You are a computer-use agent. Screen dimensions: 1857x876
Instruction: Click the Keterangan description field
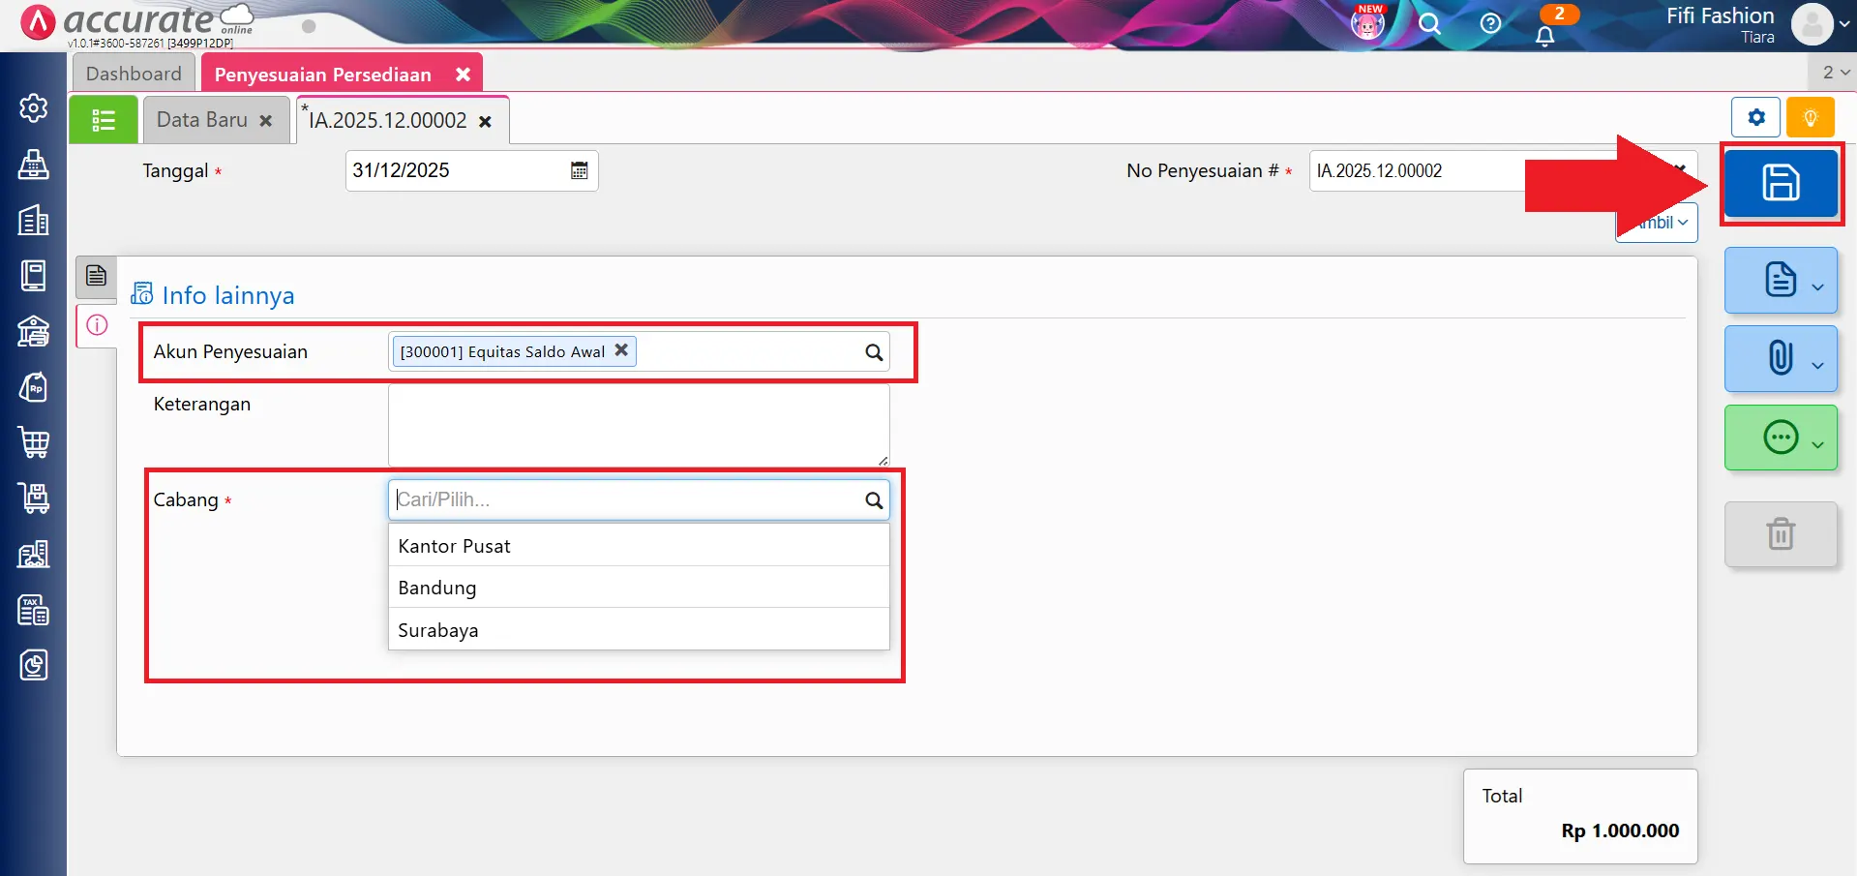tap(638, 424)
